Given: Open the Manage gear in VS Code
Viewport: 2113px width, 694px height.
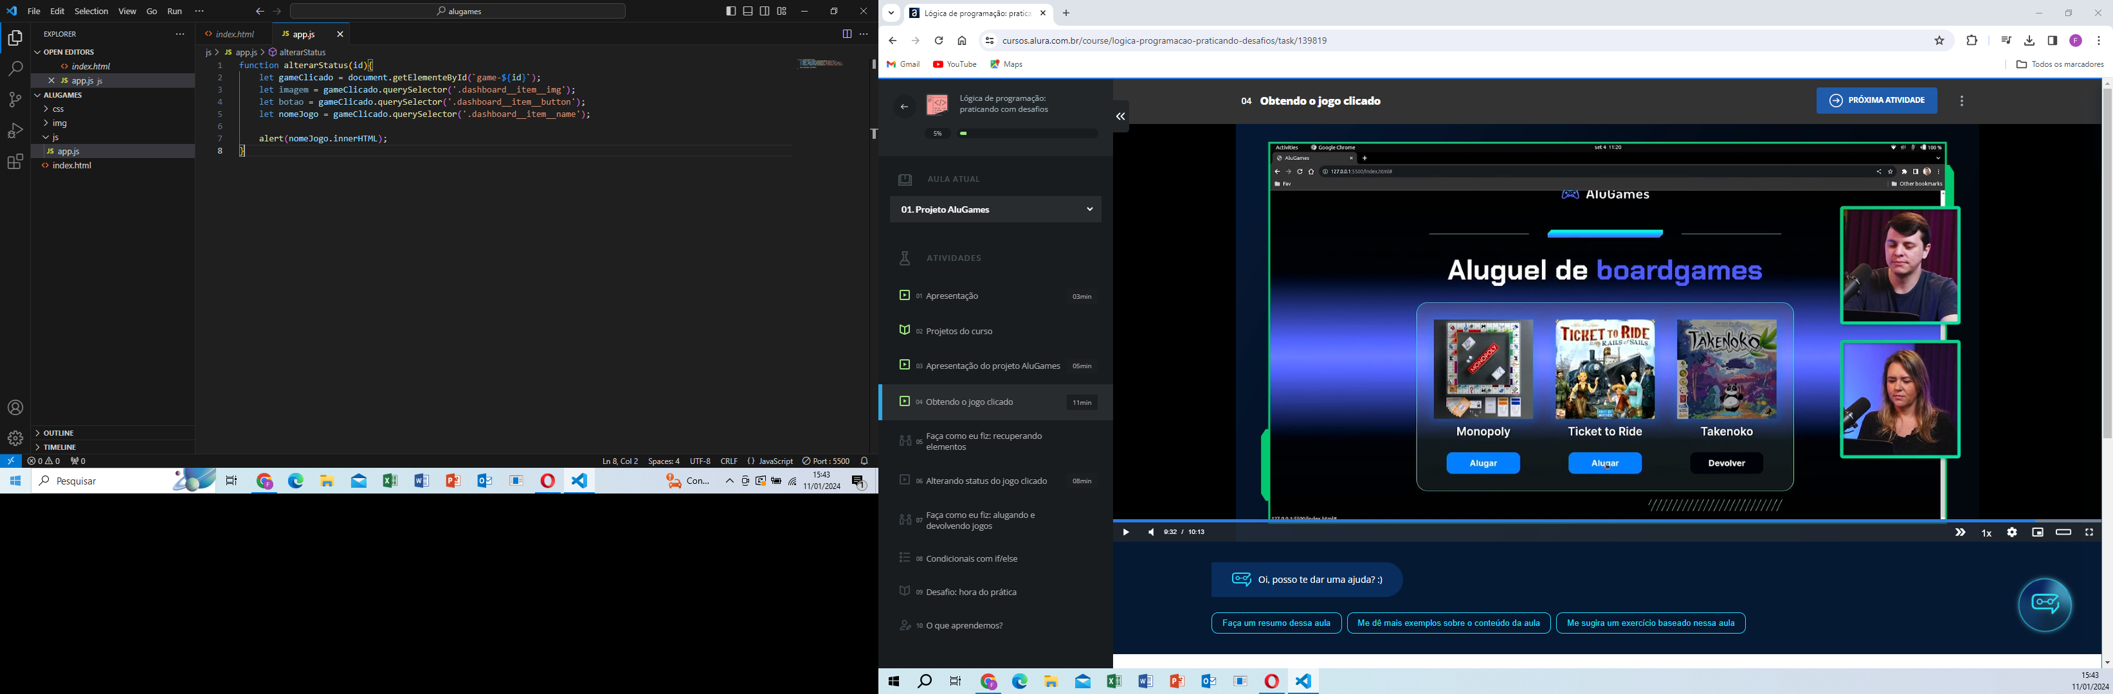Looking at the screenshot, I should pyautogui.click(x=15, y=439).
